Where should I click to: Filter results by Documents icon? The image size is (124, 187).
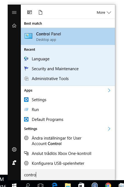click(41, 12)
